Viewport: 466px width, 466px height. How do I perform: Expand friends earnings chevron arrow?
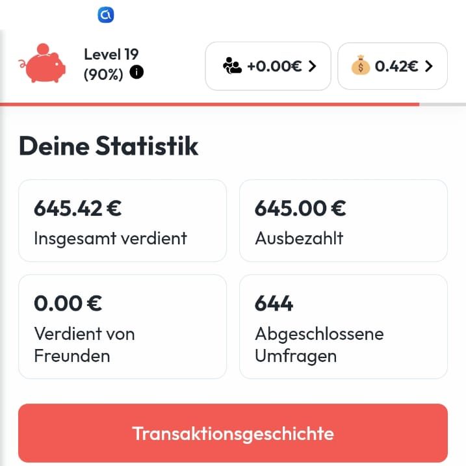[x=312, y=66]
